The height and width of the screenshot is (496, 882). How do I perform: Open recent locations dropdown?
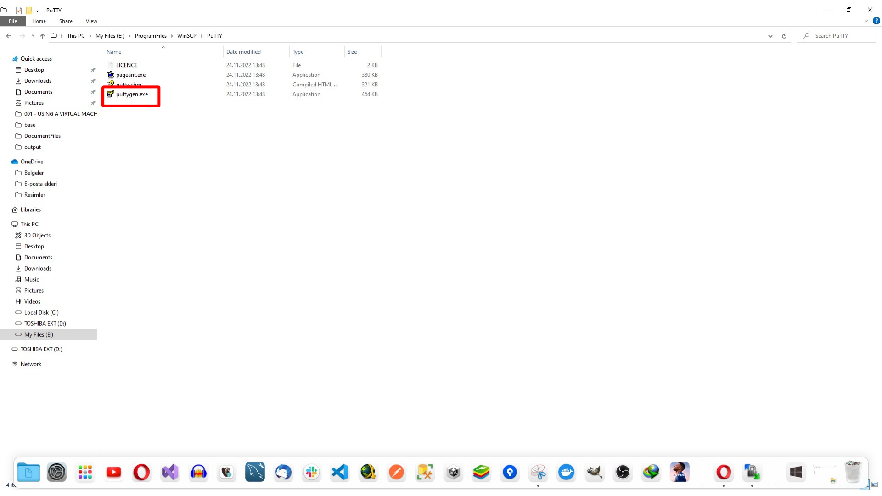coord(33,36)
